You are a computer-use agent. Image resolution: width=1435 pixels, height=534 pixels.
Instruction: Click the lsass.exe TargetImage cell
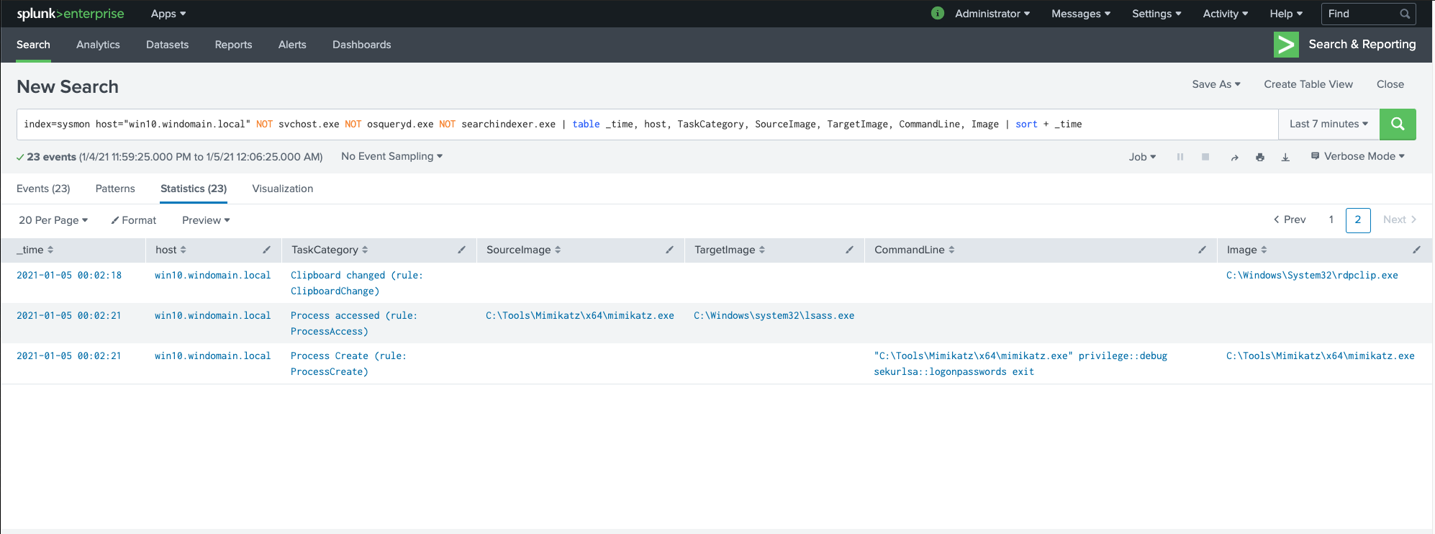click(774, 315)
